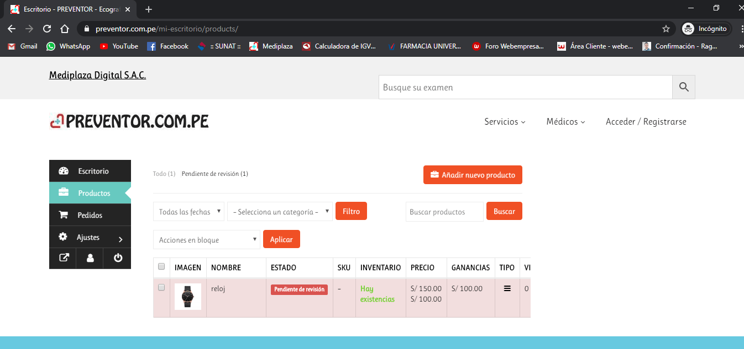Click the user profile sidebar icon
Image resolution: width=744 pixels, height=349 pixels.
coord(90,257)
